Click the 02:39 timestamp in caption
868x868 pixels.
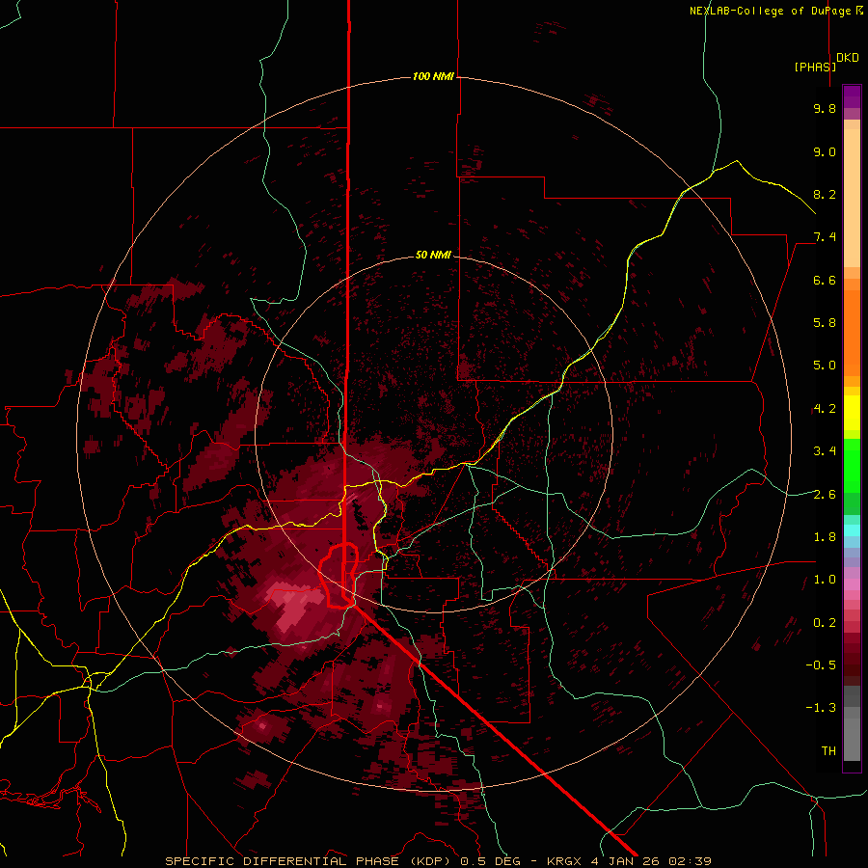click(x=690, y=861)
